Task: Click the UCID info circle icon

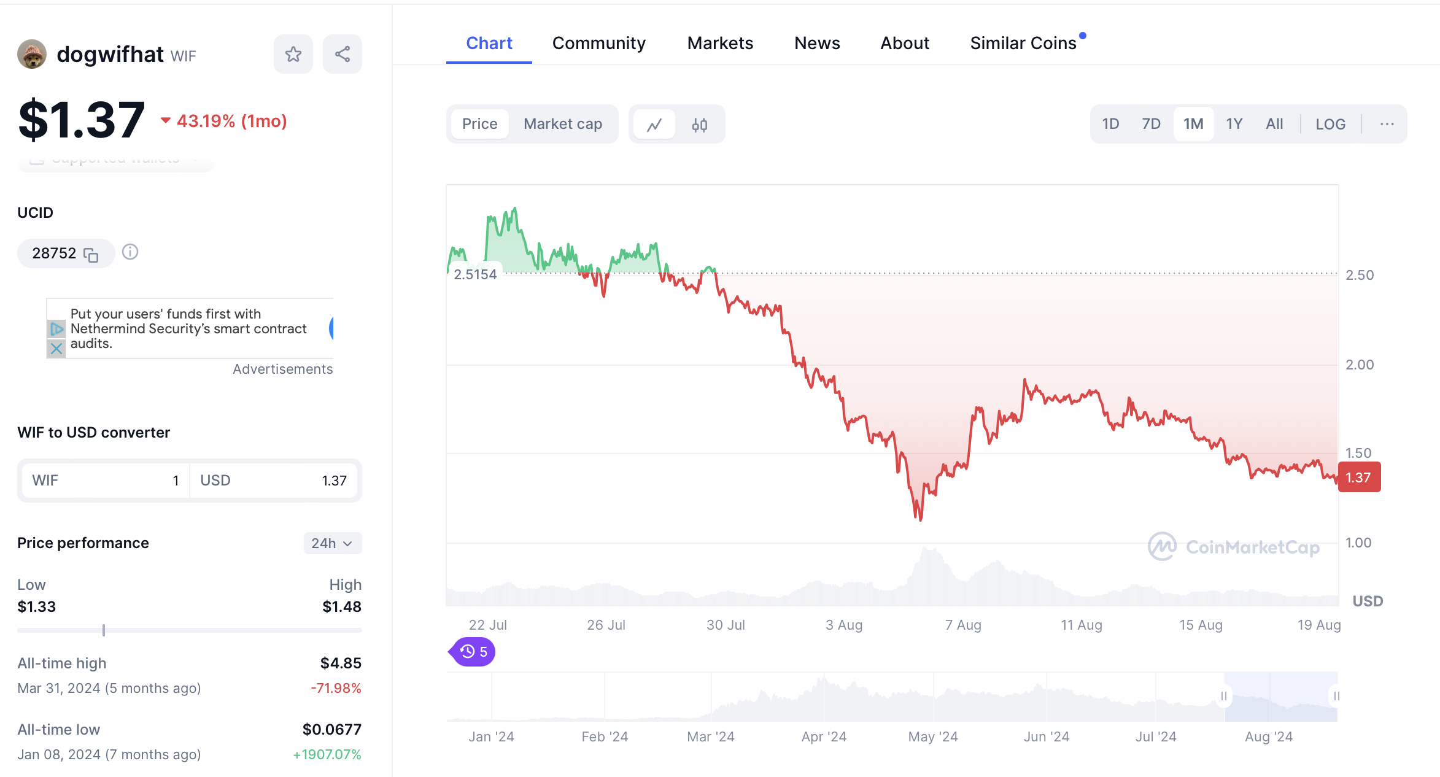Action: point(130,252)
